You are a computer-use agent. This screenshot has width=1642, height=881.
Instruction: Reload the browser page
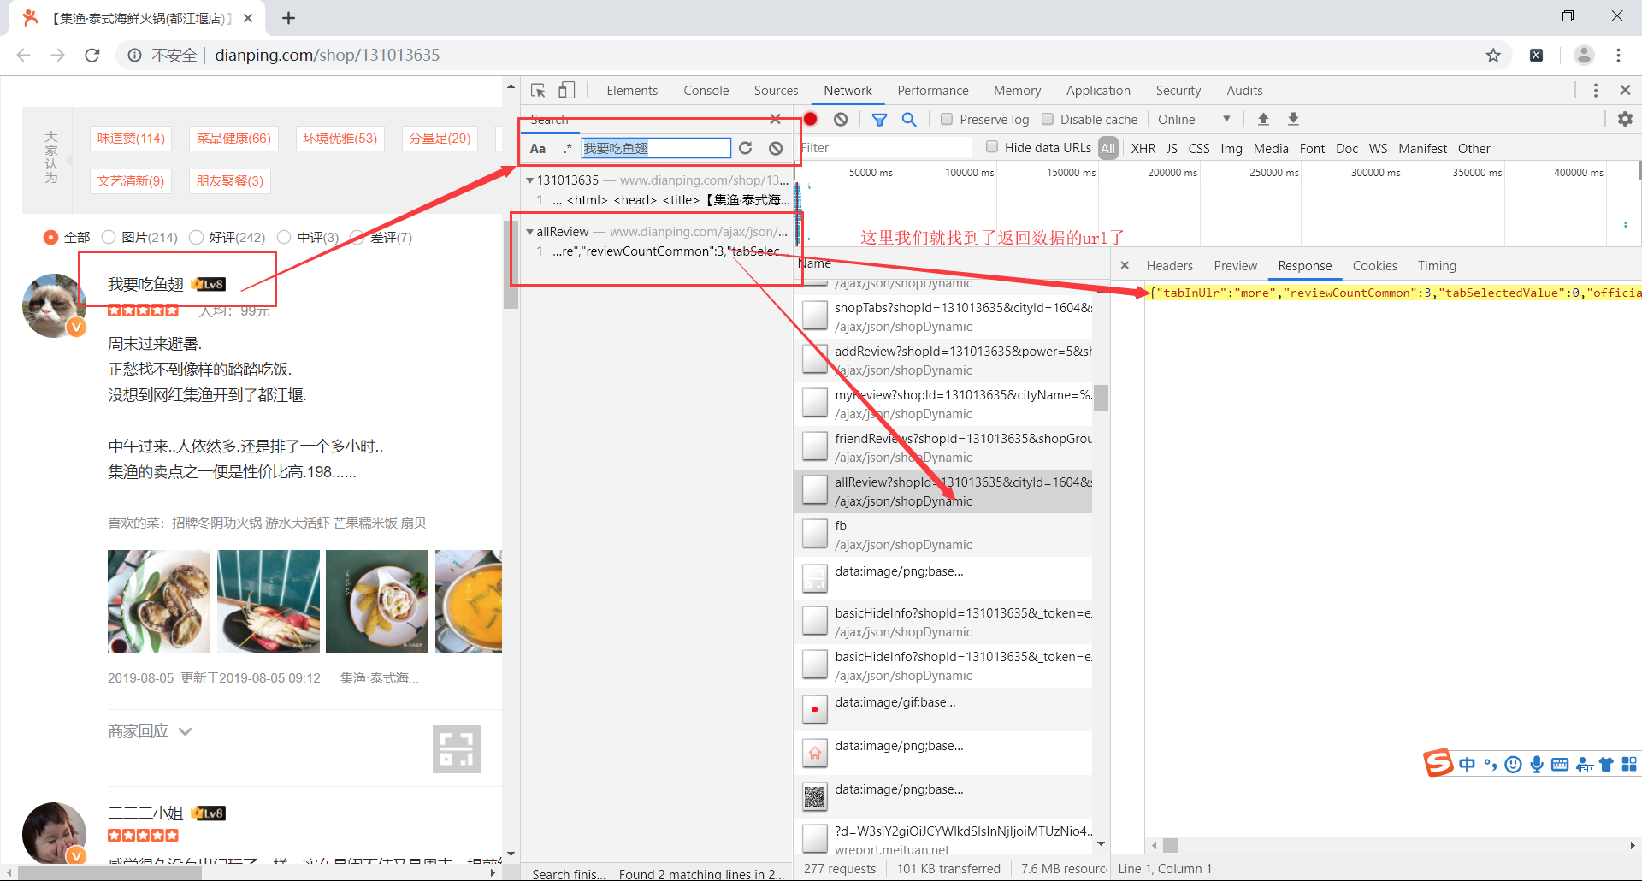pos(92,56)
